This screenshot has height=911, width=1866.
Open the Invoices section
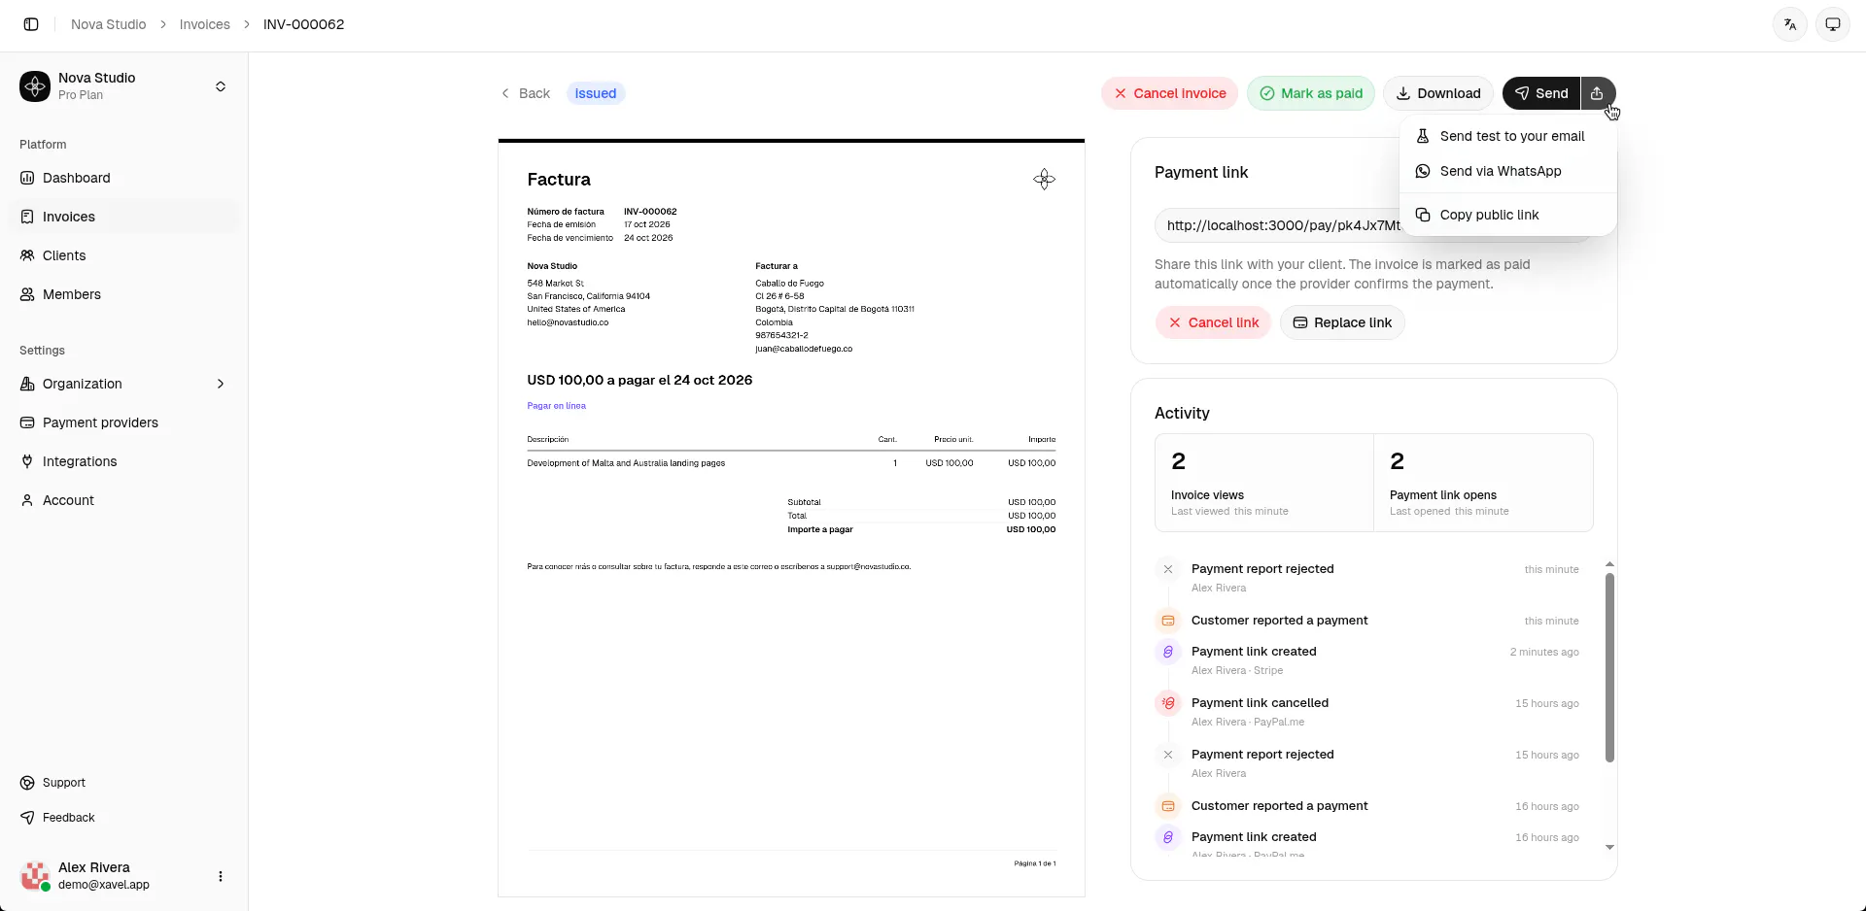pyautogui.click(x=123, y=217)
